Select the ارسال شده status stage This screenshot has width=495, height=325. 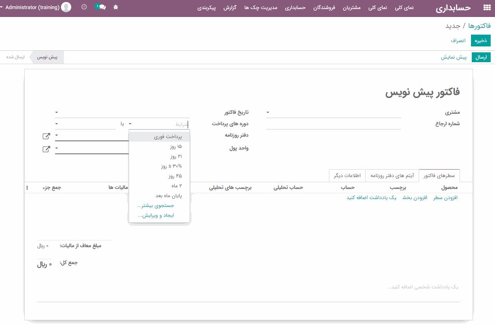tap(15, 57)
